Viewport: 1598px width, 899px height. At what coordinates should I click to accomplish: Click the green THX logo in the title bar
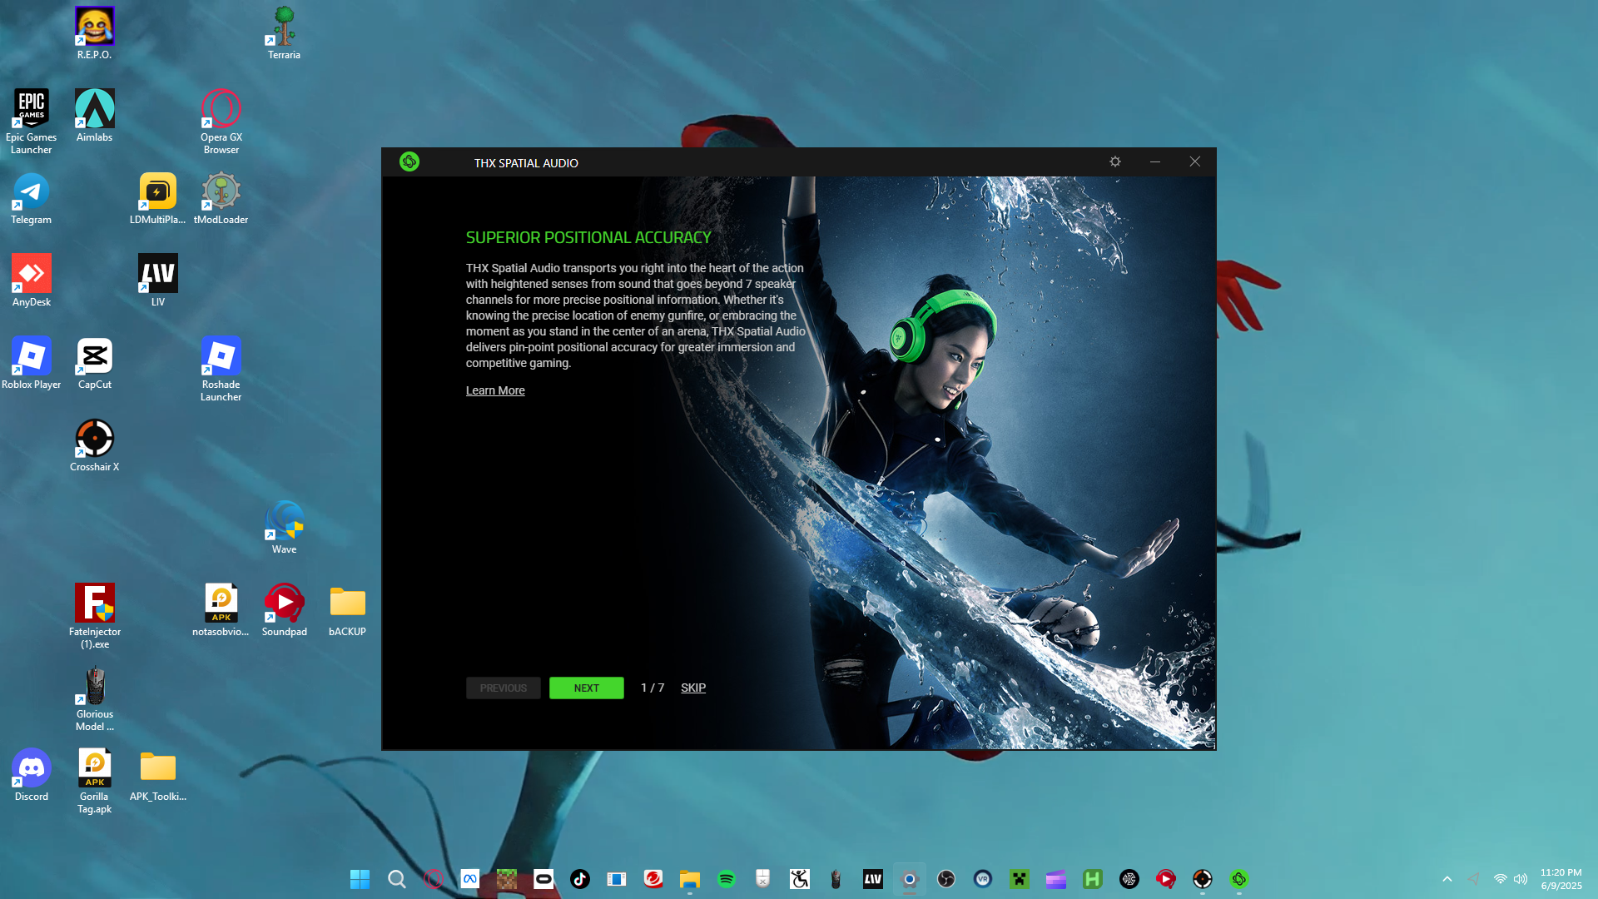[409, 161]
